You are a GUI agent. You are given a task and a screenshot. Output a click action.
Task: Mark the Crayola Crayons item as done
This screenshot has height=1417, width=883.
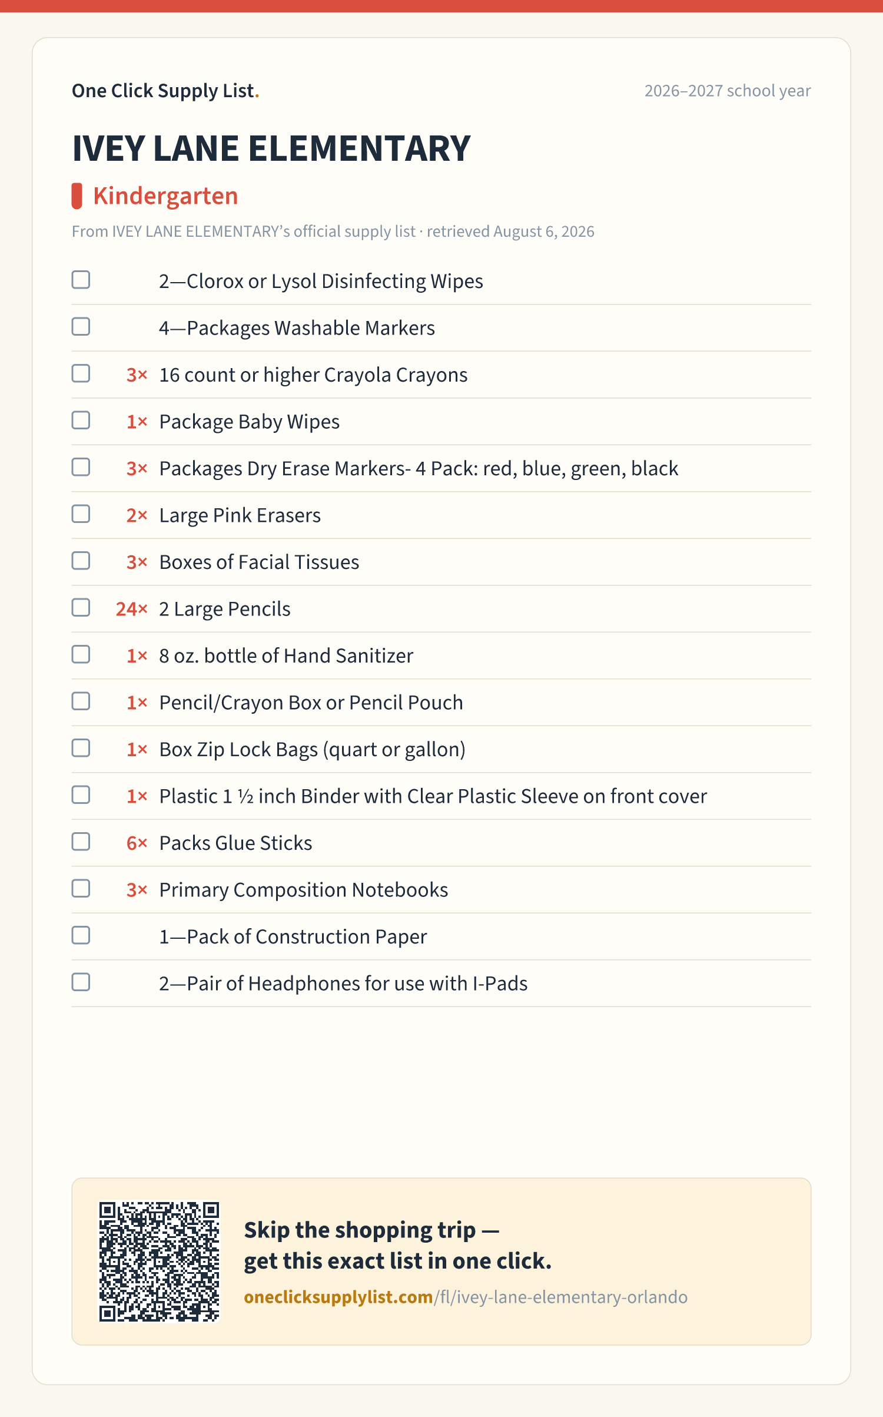pos(81,373)
